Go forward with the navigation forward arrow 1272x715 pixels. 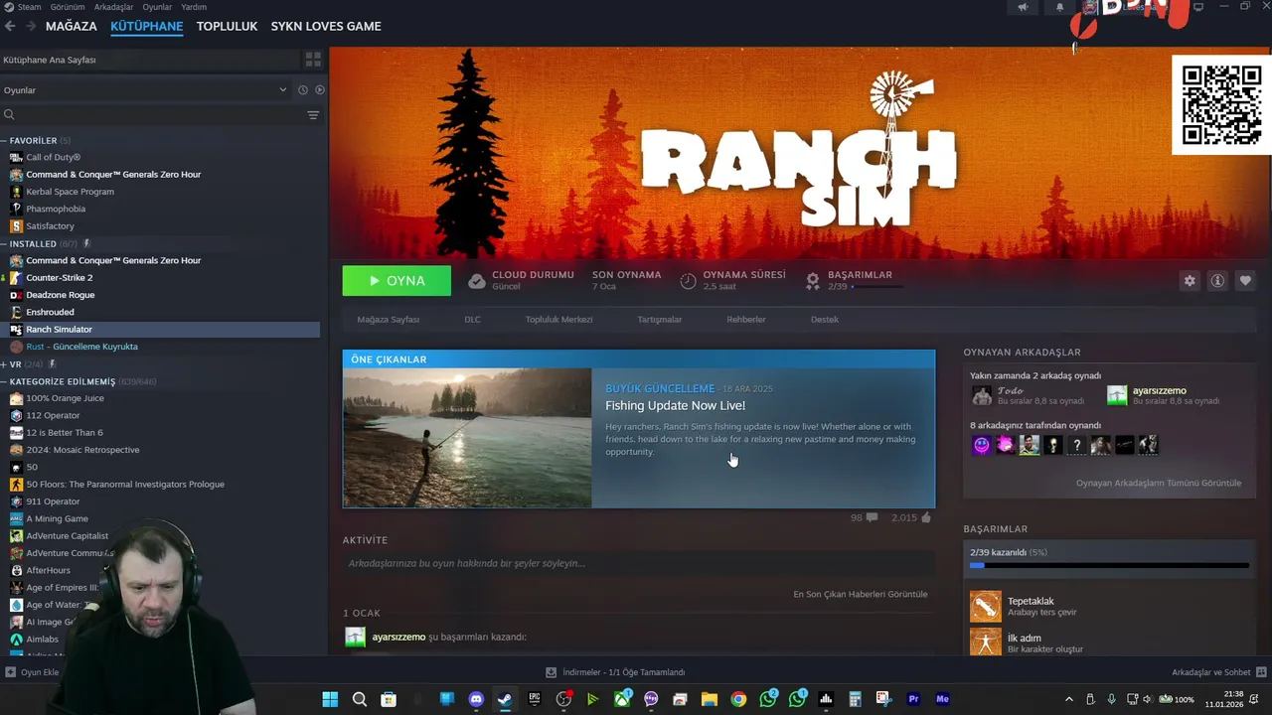click(31, 26)
